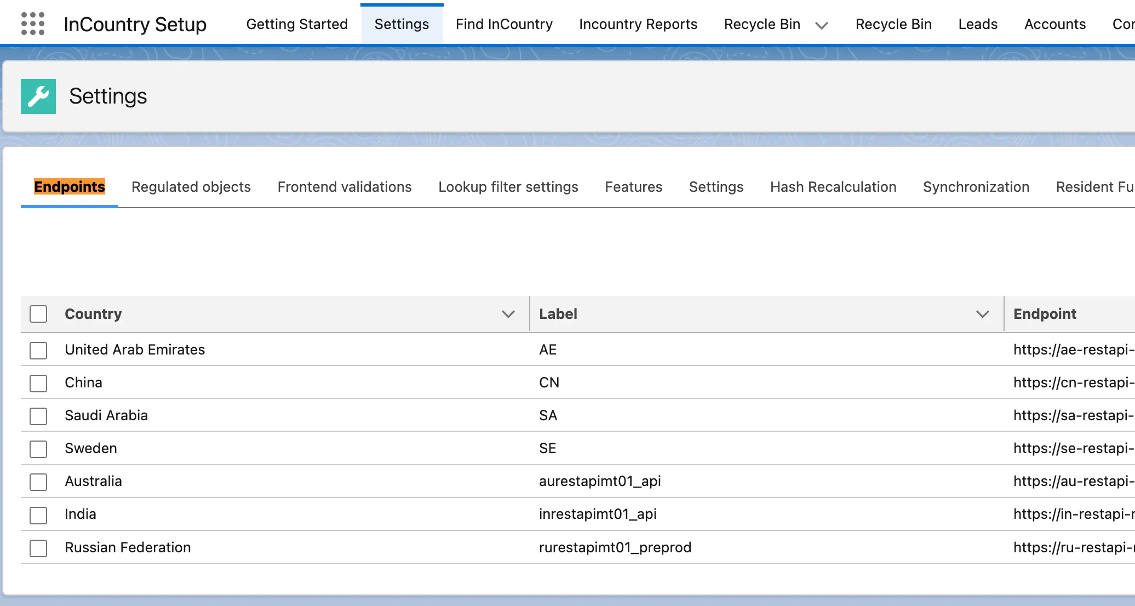
Task: Click the Endpoint column header
Action: [x=1044, y=314]
